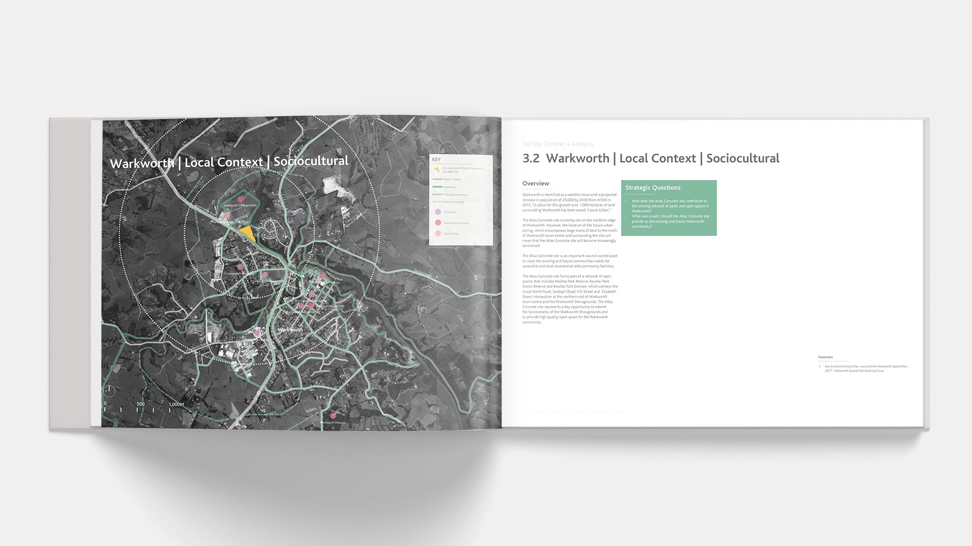Click the '3.0 Site Context + Analysis' breadcrumb
This screenshot has height=546, width=972.
click(x=557, y=144)
